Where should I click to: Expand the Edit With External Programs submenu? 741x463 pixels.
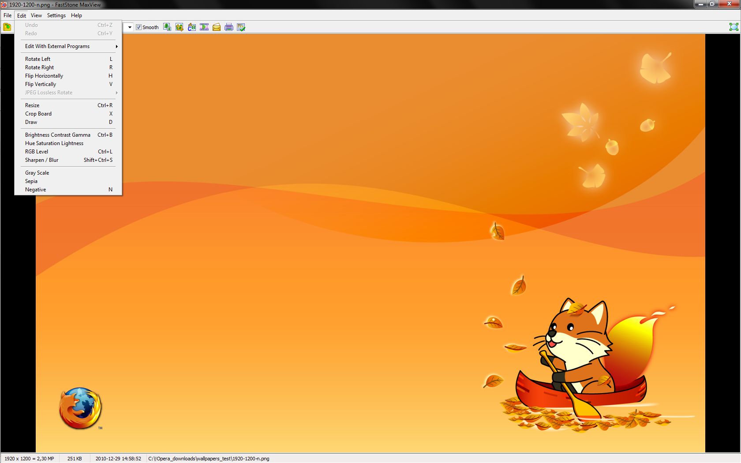pos(68,46)
